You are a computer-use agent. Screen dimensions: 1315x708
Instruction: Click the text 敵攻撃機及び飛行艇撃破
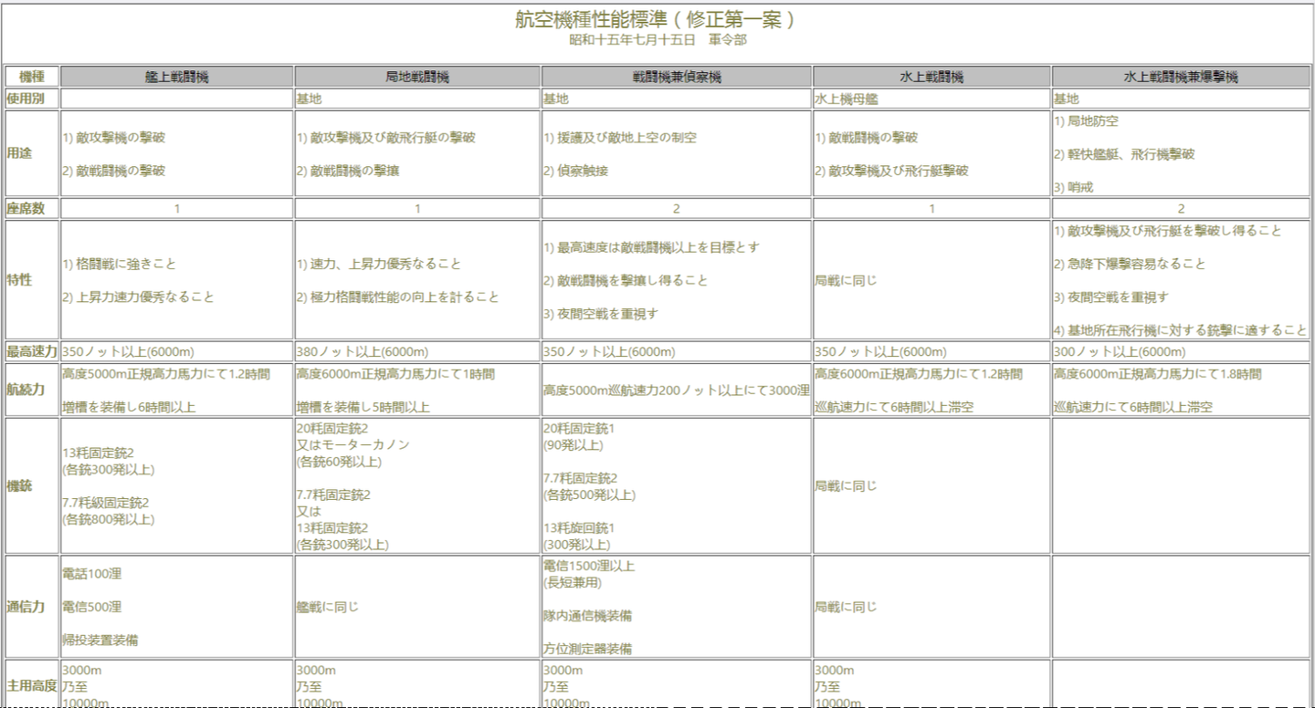(x=898, y=171)
